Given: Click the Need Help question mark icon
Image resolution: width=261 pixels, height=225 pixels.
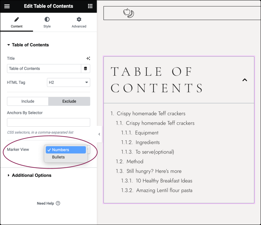Looking at the screenshot, I should [x=58, y=203].
